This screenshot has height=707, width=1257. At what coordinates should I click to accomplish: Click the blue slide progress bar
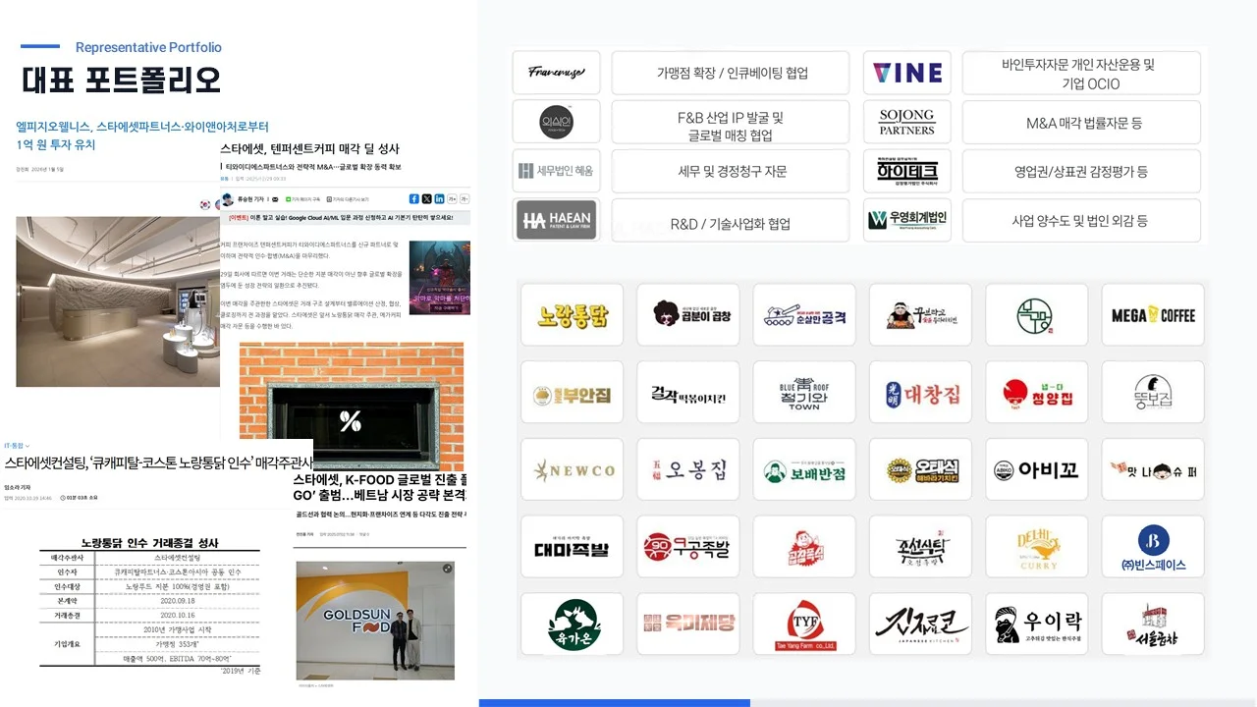pos(615,703)
